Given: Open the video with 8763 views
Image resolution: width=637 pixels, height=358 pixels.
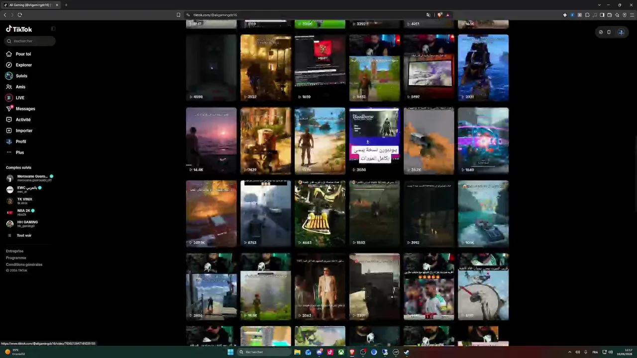Looking at the screenshot, I should (266, 214).
